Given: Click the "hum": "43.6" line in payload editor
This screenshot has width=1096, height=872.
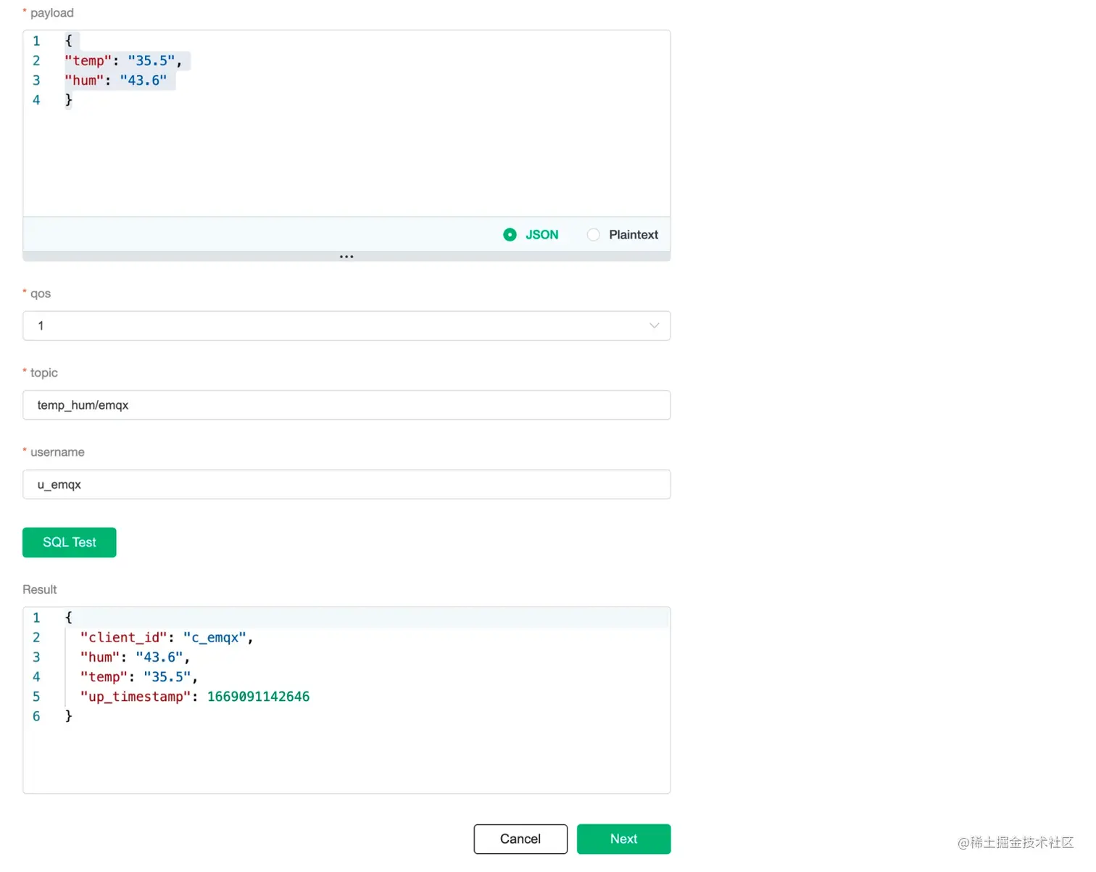Looking at the screenshot, I should click(116, 80).
